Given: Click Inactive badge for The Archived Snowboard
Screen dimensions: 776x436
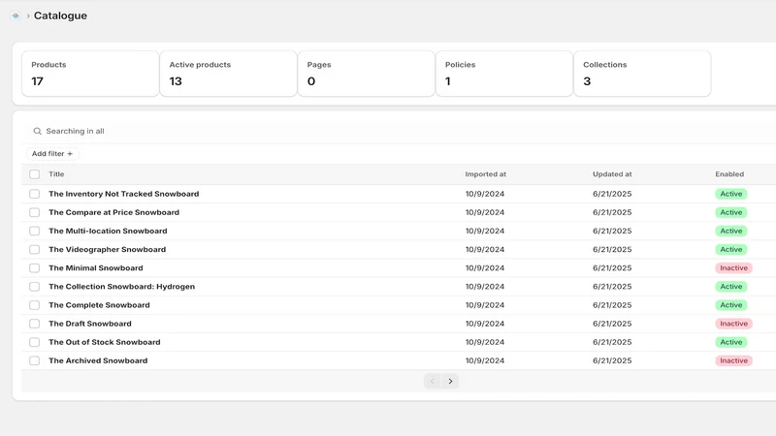Looking at the screenshot, I should [733, 360].
